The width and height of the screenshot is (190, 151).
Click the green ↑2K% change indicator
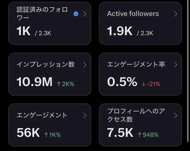pos(66,84)
